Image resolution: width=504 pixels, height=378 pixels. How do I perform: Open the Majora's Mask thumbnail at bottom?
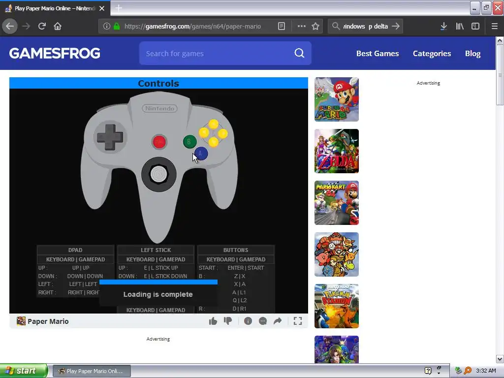click(x=337, y=350)
